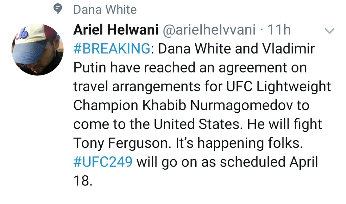Image resolution: width=346 pixels, height=204 pixels.
Task: Click "scheduled April" in the tweet text
Action: coord(269,162)
